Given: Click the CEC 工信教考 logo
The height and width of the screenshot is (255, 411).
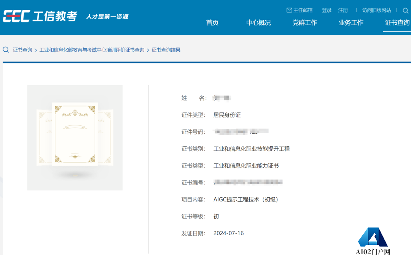Looking at the screenshot, I should pyautogui.click(x=40, y=16).
